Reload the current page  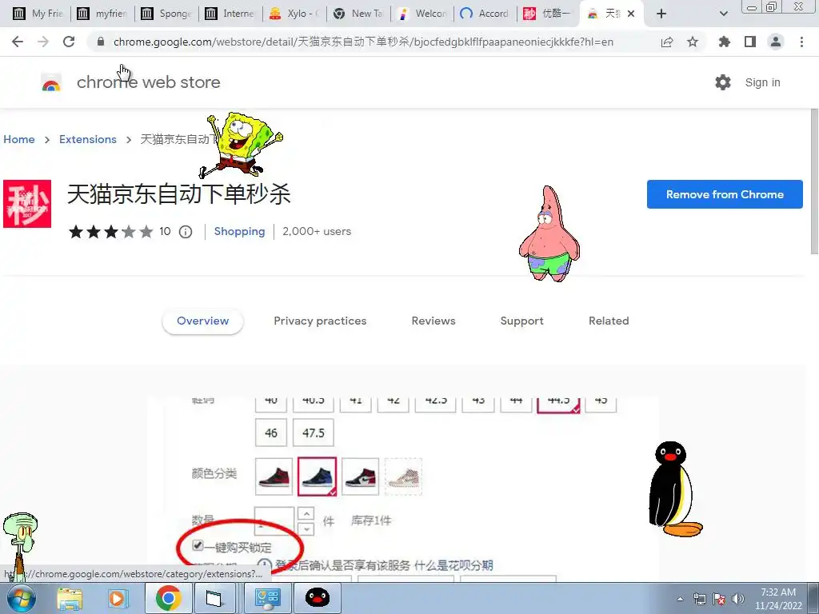69,42
